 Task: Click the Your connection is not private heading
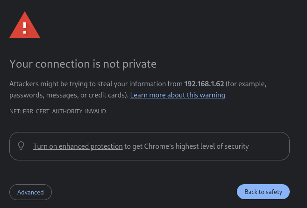pyautogui.click(x=83, y=63)
